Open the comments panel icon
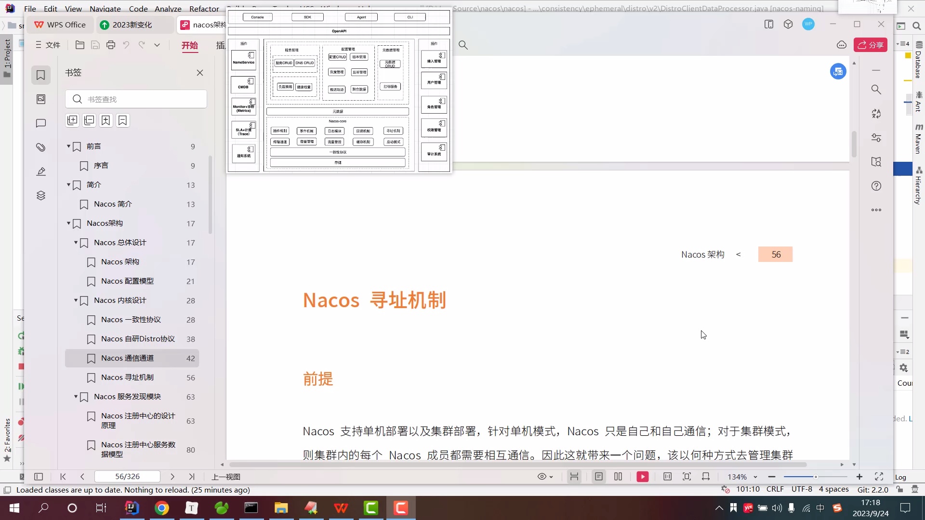The image size is (925, 520). [41, 123]
